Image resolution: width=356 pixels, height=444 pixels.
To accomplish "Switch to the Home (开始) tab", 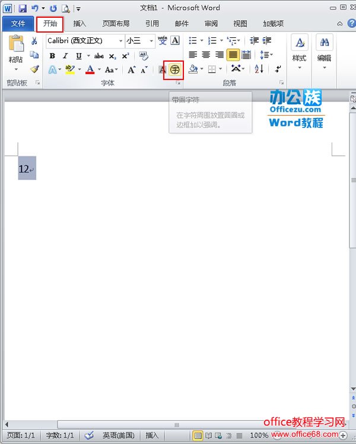I will click(50, 24).
